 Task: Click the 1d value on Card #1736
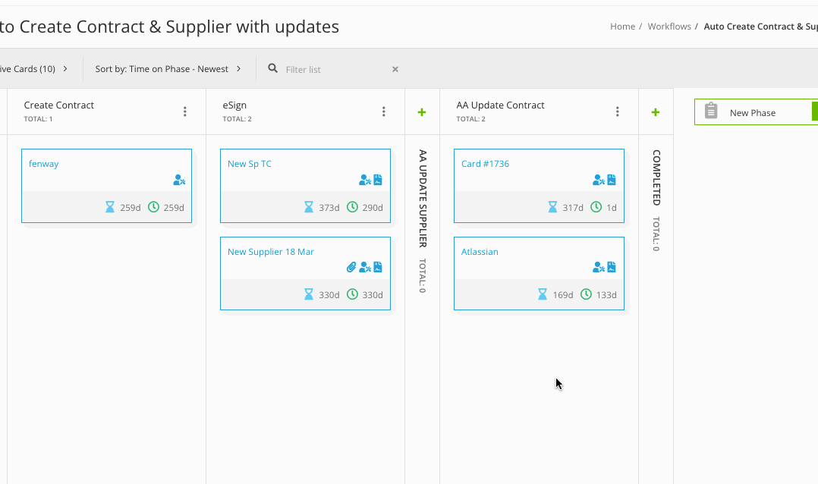pos(612,208)
